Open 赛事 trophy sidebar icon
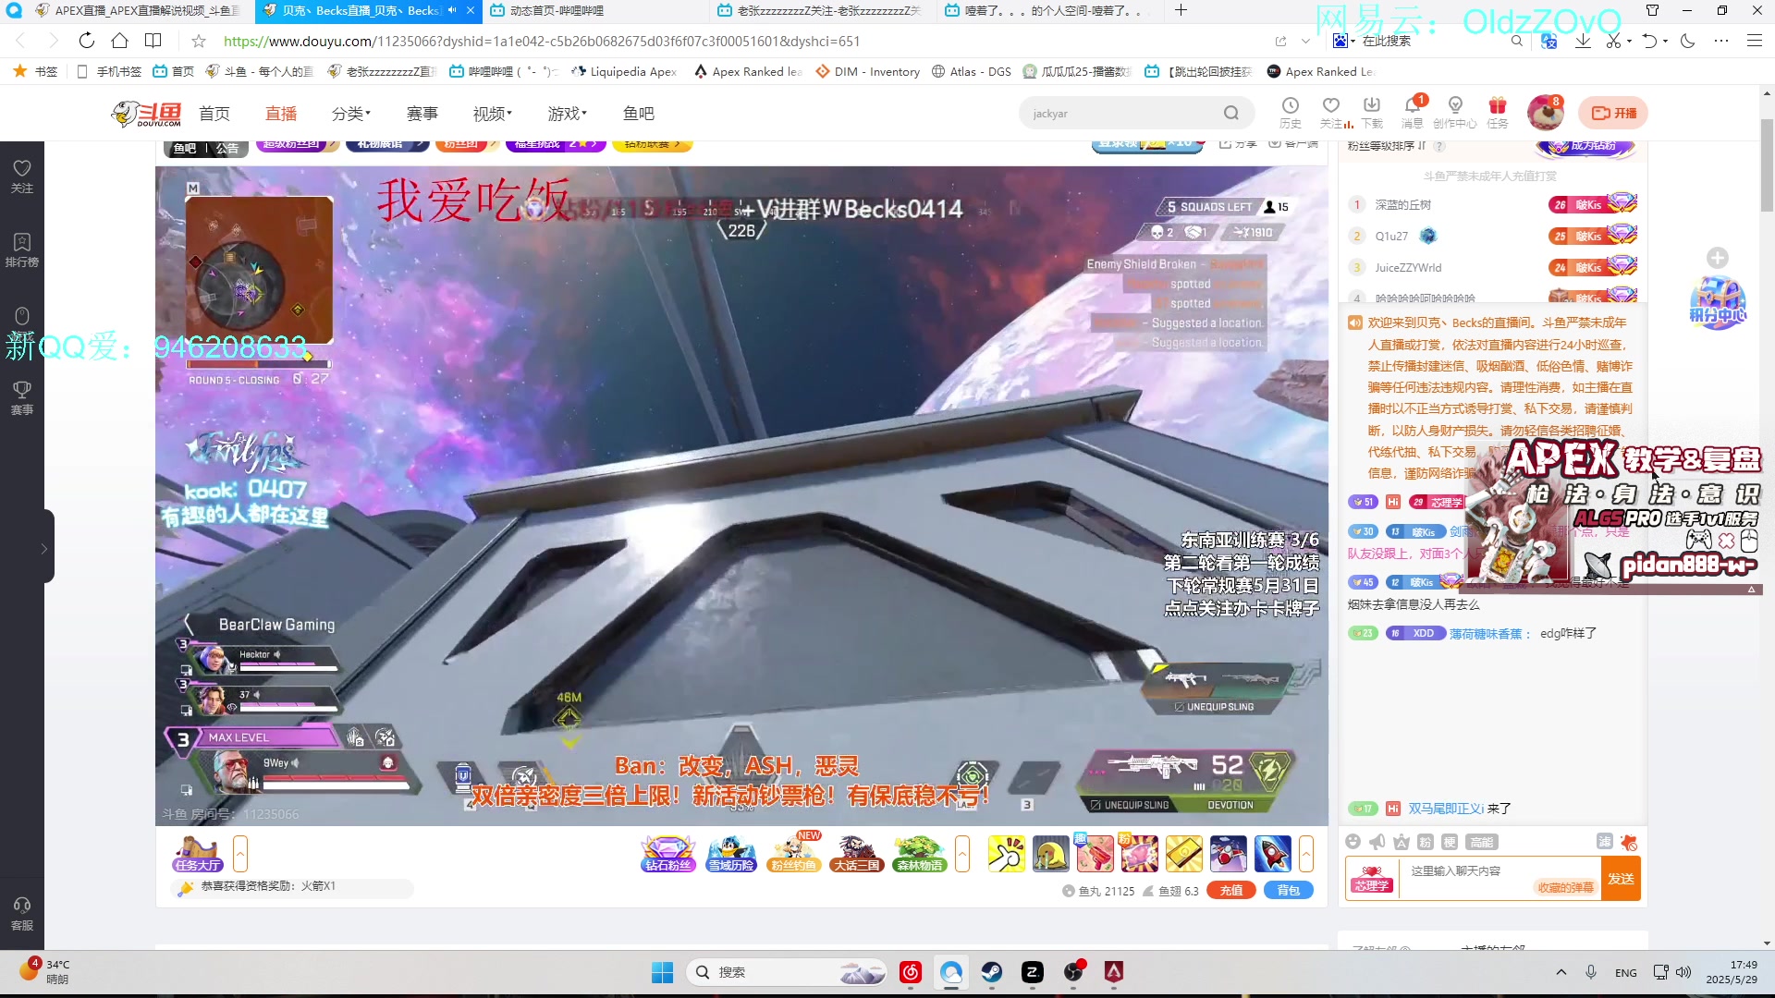The height and width of the screenshot is (998, 1775). click(22, 397)
